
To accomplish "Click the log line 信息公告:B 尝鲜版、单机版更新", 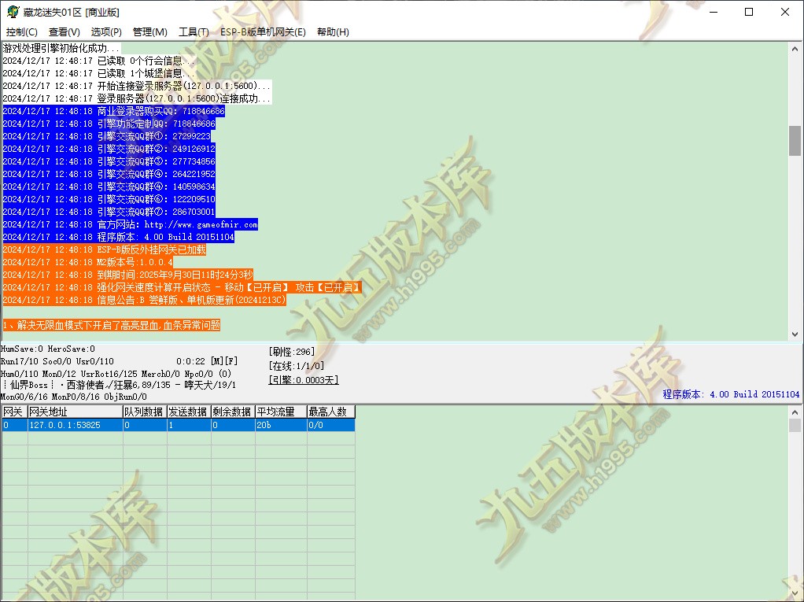I will point(144,300).
